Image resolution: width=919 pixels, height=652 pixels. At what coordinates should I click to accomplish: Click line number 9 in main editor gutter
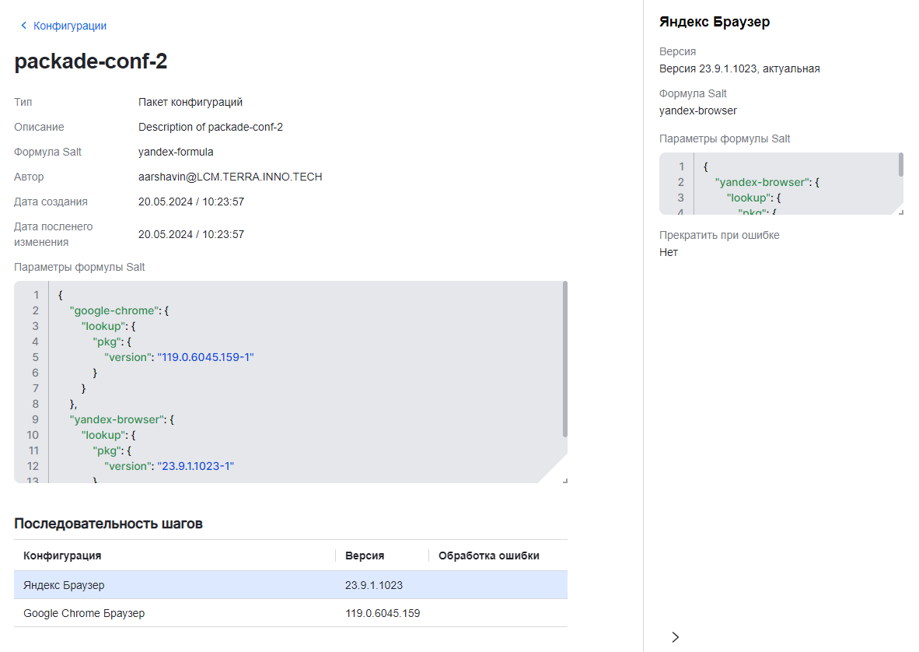click(x=35, y=419)
